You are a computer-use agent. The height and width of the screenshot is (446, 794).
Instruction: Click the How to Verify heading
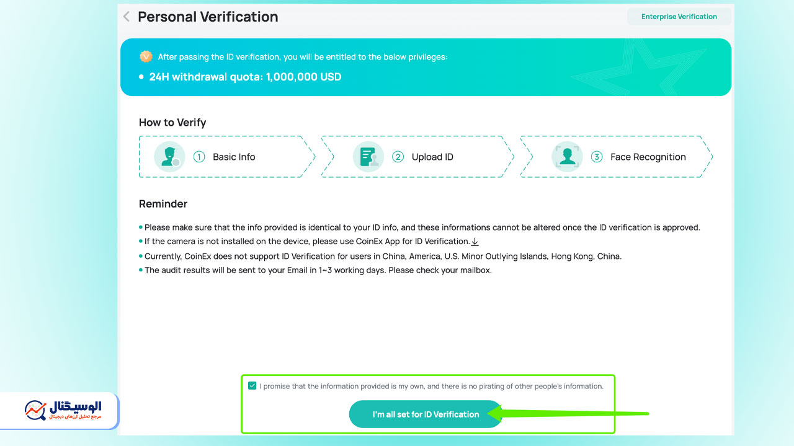pyautogui.click(x=172, y=122)
